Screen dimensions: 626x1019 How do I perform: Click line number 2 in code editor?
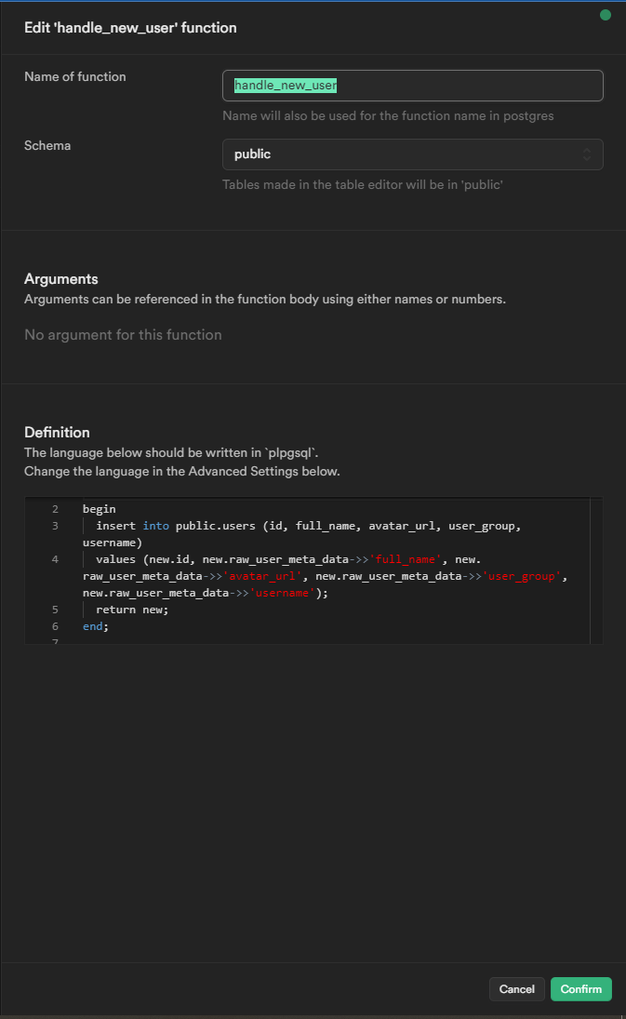55,509
